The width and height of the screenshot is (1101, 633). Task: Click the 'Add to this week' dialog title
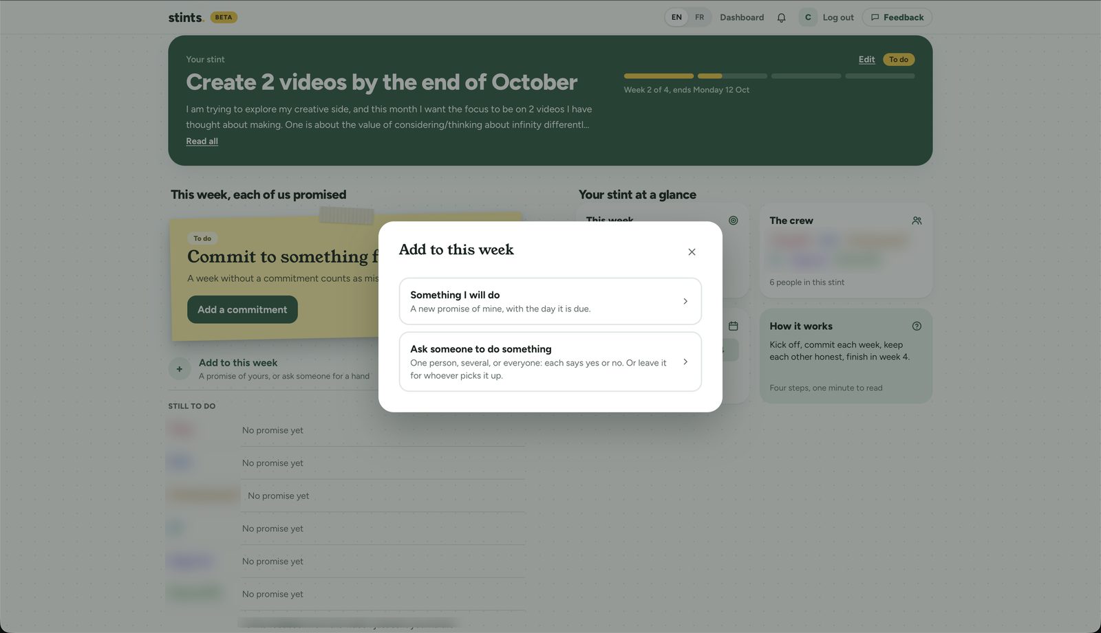pyautogui.click(x=456, y=249)
